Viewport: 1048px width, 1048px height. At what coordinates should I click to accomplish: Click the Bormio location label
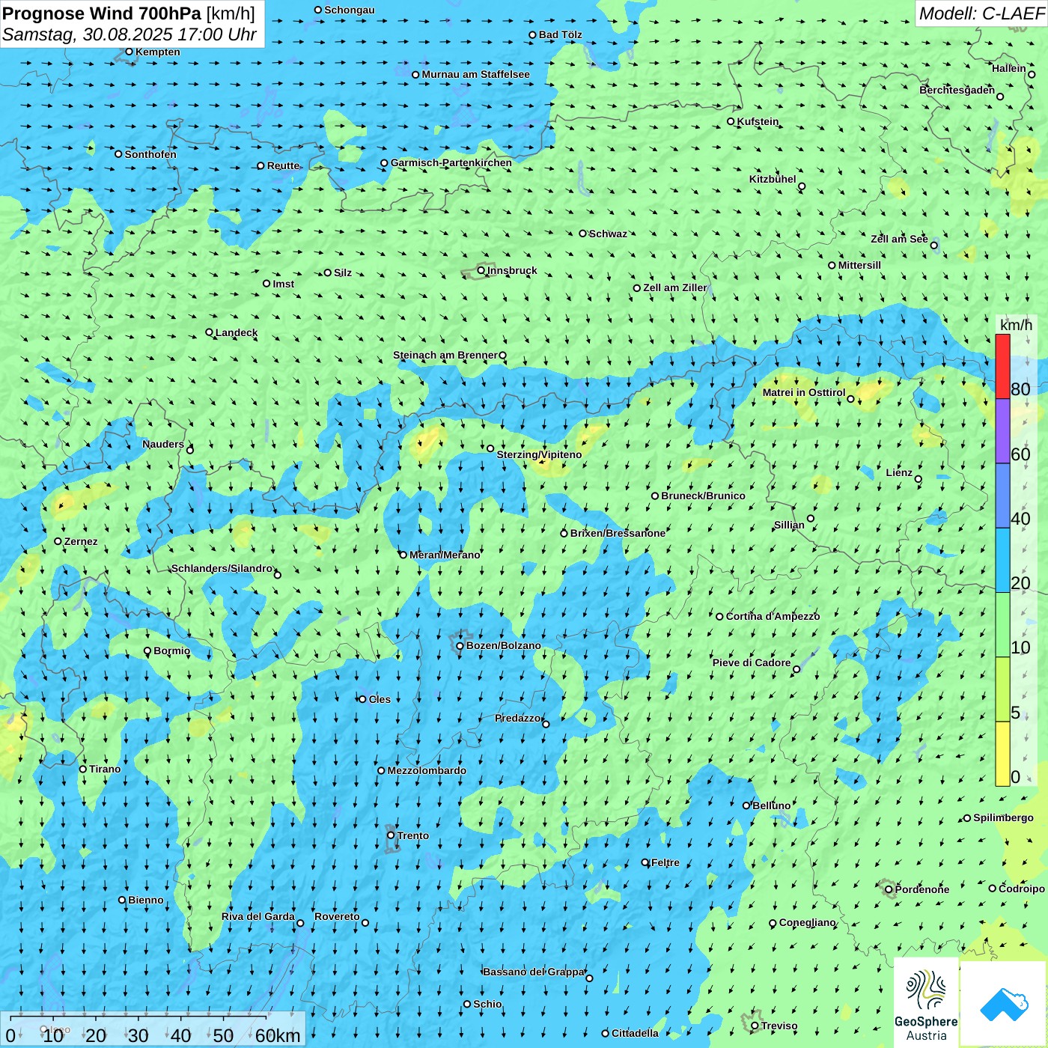point(171,651)
